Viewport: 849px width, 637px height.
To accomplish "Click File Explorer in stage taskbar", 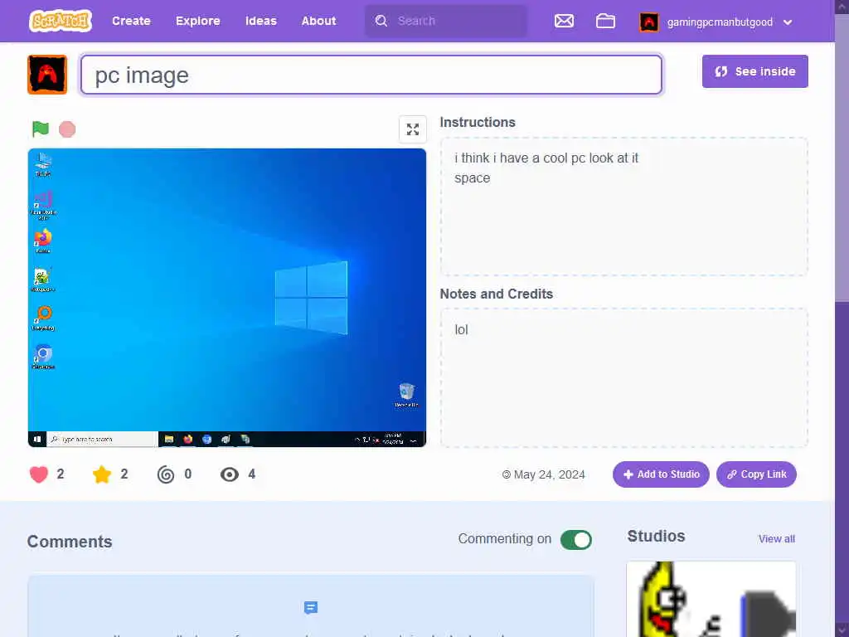I will click(169, 440).
